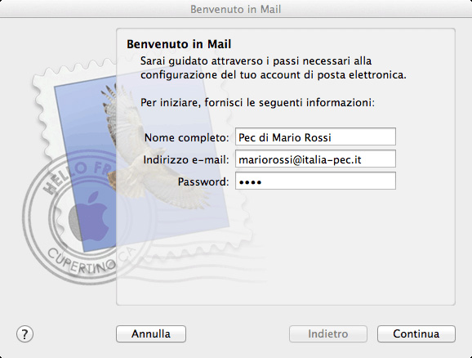The height and width of the screenshot is (358, 472).
Task: Click the "Per iniziare, fornisci" instruction line
Action: point(258,103)
